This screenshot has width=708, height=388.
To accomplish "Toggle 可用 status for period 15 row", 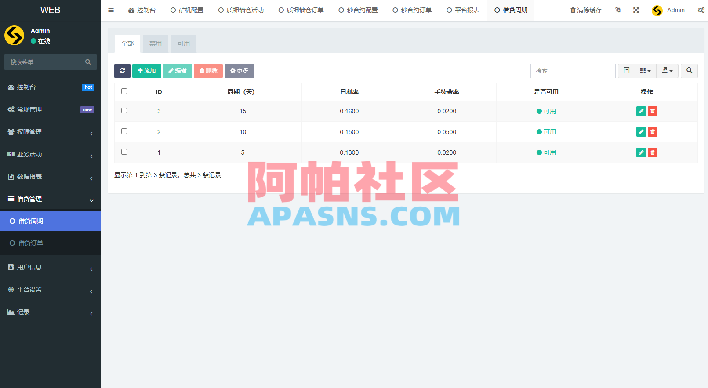I will [546, 111].
